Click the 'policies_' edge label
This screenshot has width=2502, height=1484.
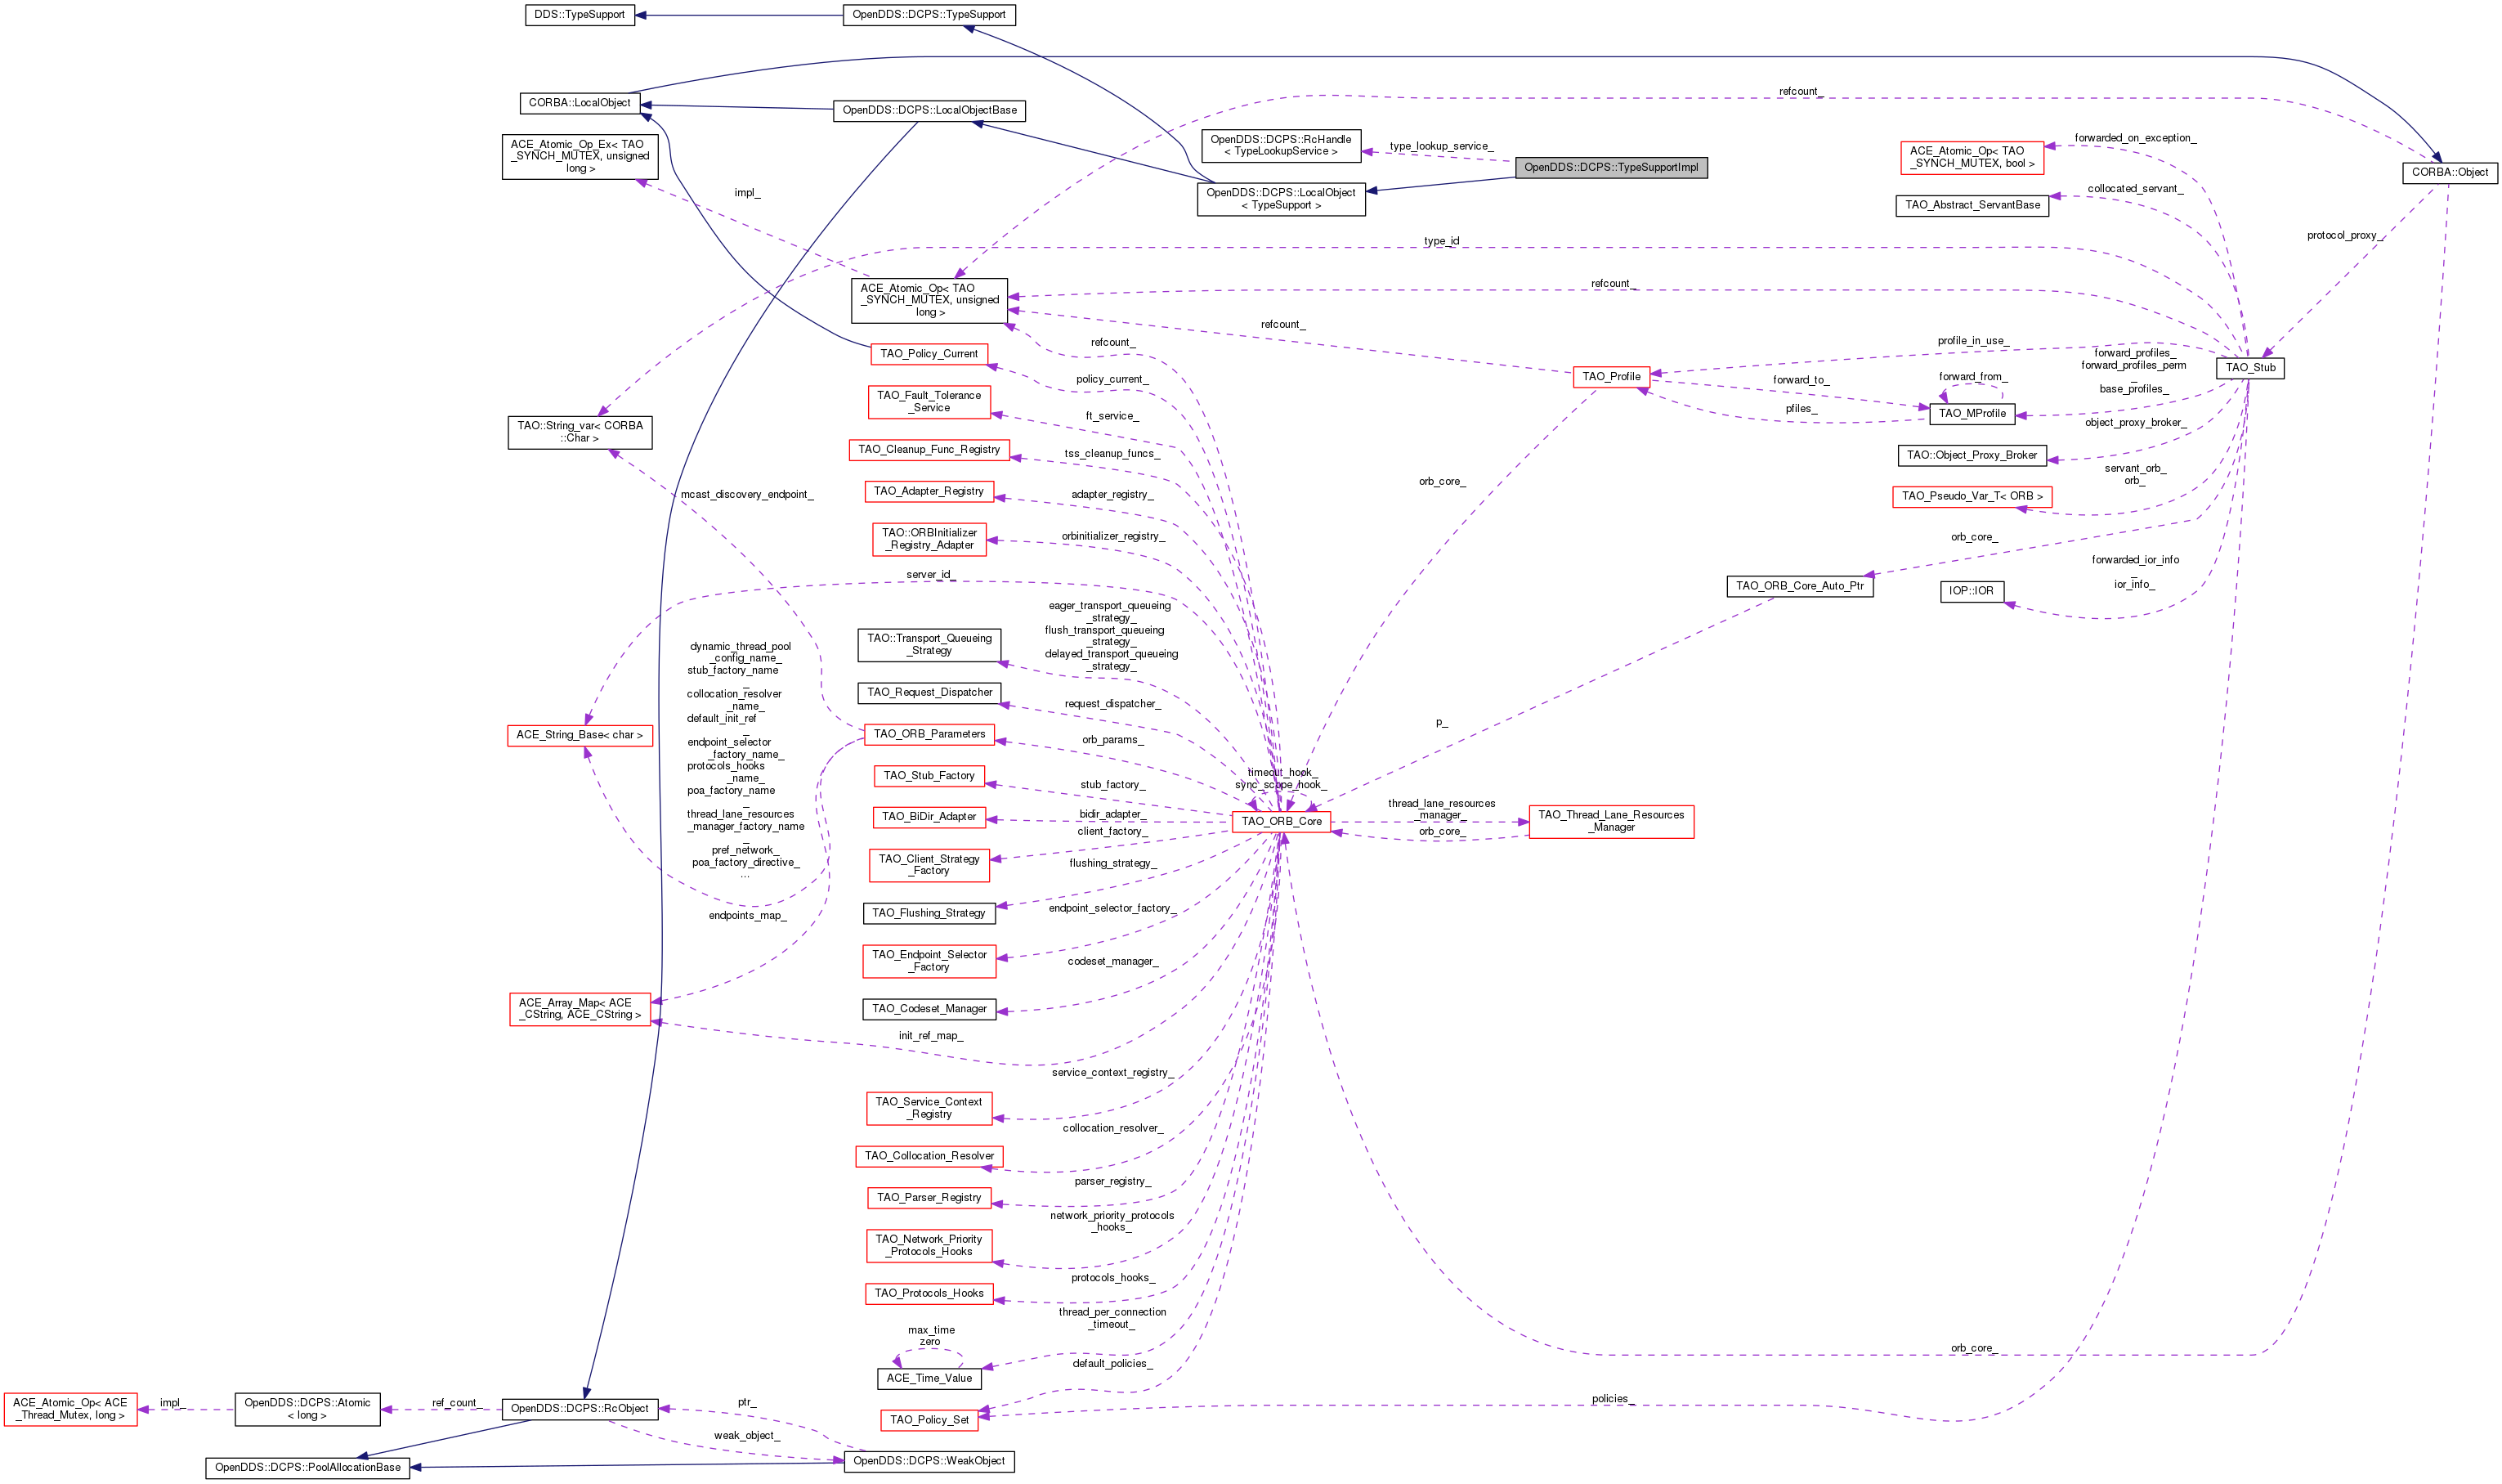tap(1613, 1400)
